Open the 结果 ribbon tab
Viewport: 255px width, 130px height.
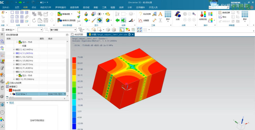[x=25, y=7]
